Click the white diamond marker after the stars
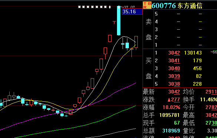 (x=110, y=7)
